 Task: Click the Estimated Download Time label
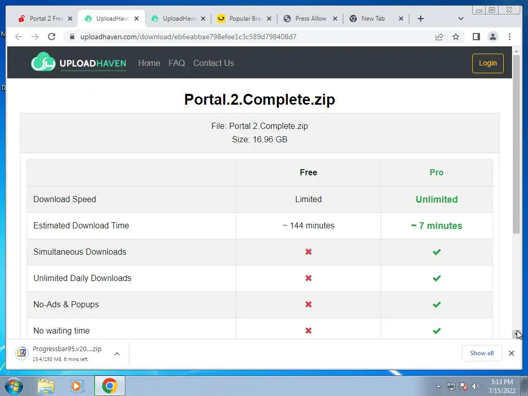81,226
